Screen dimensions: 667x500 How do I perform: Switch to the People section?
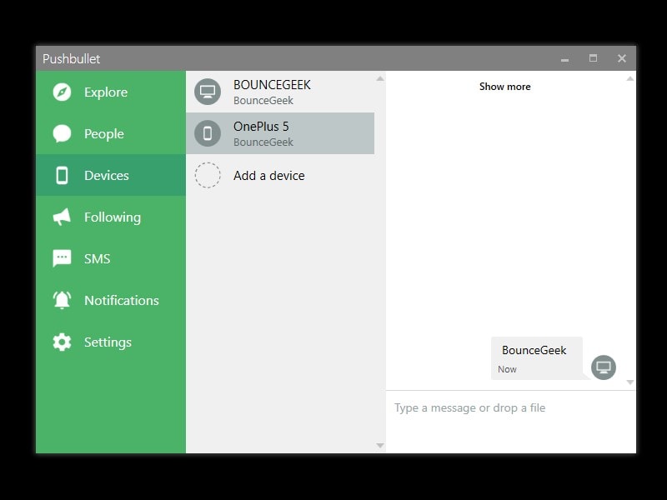[x=111, y=133]
